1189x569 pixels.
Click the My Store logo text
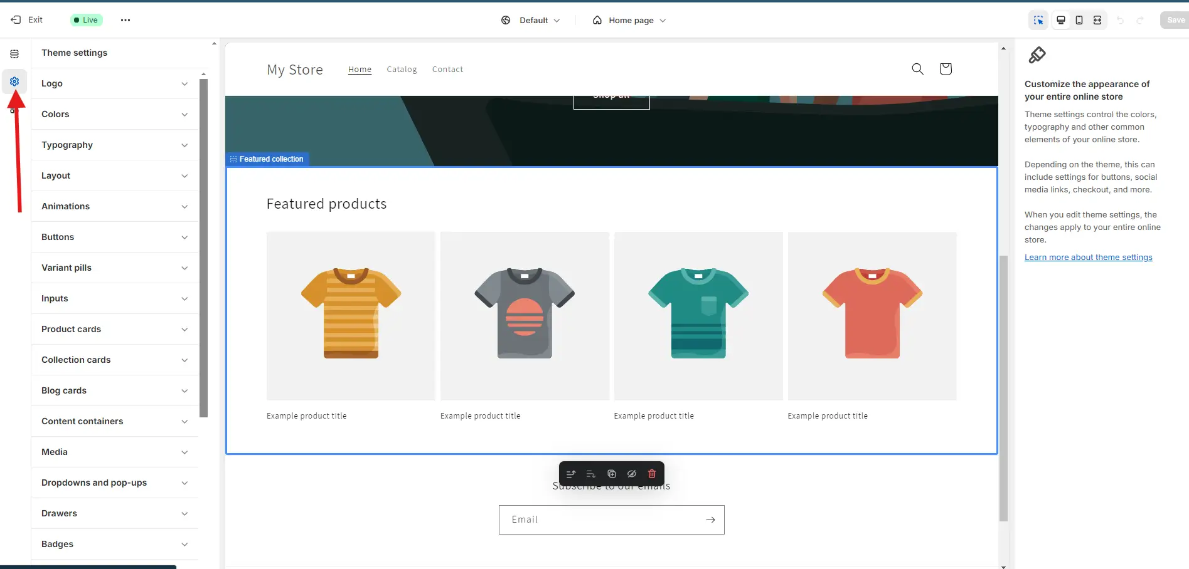click(x=295, y=70)
